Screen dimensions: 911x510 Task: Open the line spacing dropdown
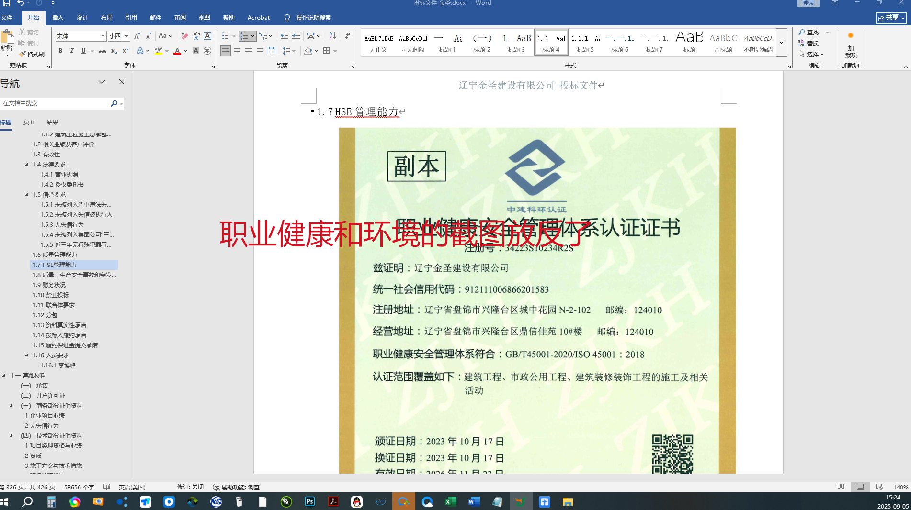[289, 51]
